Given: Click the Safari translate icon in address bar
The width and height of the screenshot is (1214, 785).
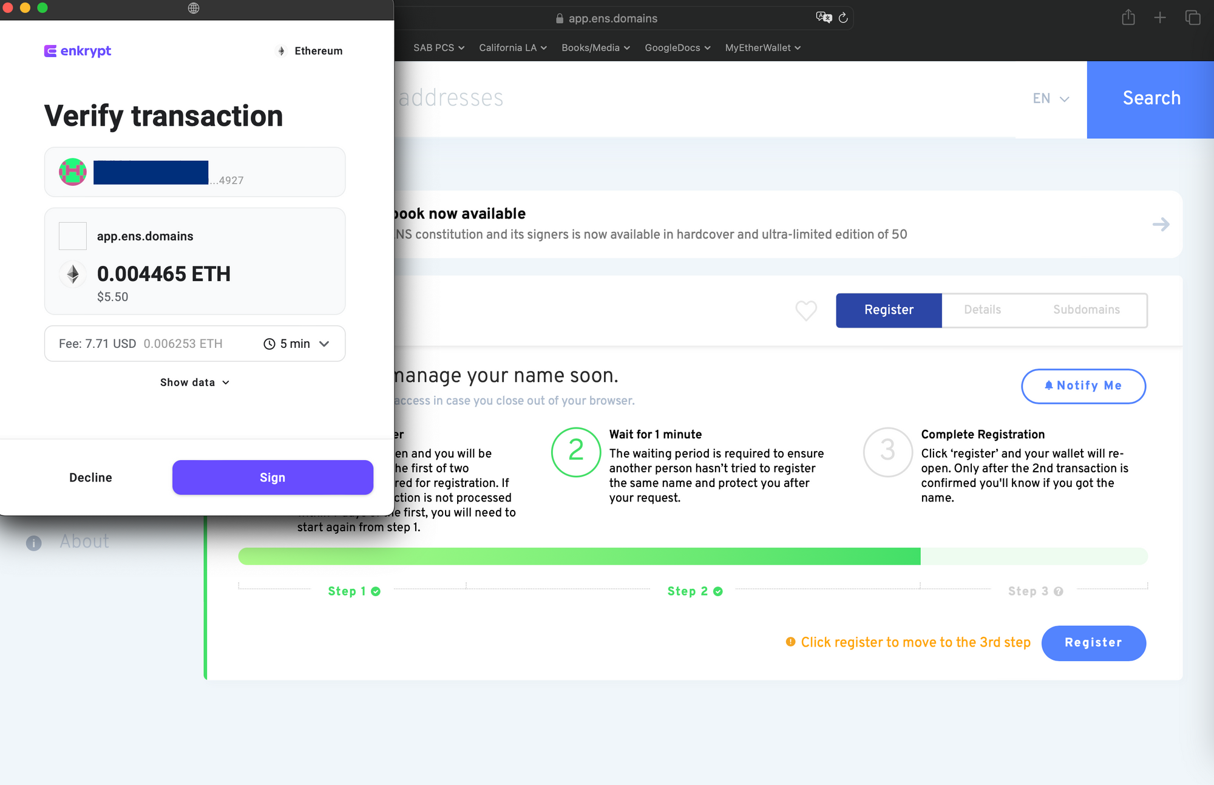Looking at the screenshot, I should 824,18.
